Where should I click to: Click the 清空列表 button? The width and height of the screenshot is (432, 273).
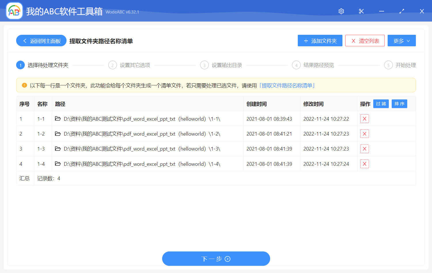tap(365, 41)
